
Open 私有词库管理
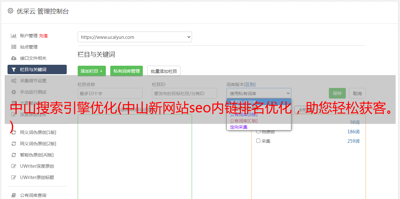127,71
